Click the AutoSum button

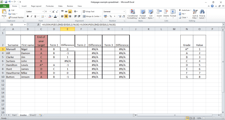pos(184,10)
